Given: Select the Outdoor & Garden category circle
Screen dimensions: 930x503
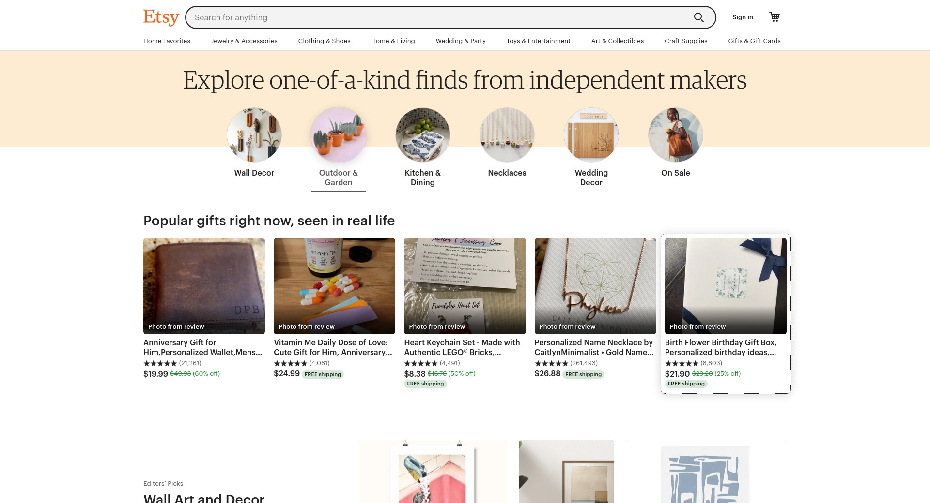Looking at the screenshot, I should pyautogui.click(x=339, y=135).
